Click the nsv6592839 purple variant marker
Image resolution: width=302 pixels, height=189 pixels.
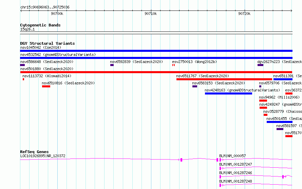112,65
